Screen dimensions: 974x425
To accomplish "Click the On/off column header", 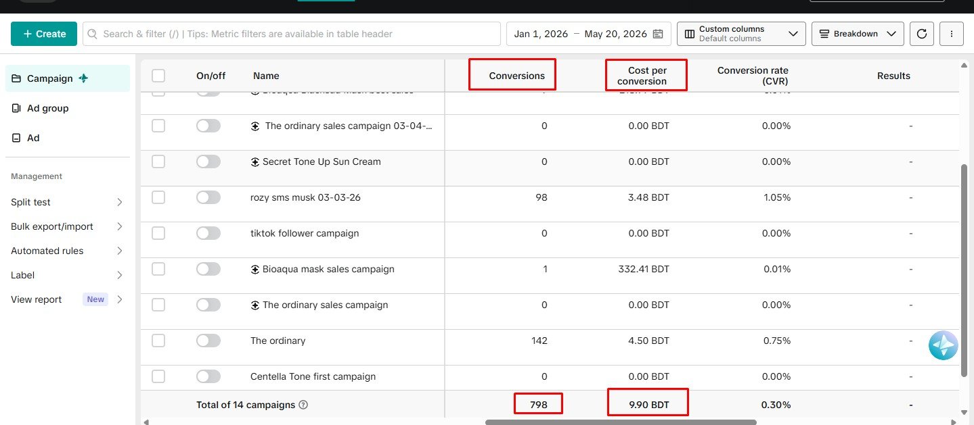I will [211, 76].
